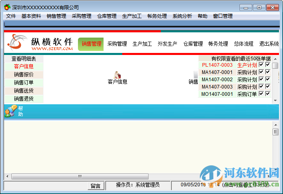Open the 帐务处理 menu in the menu bar
Image resolution: width=283 pixels, height=194 pixels.
(x=157, y=16)
